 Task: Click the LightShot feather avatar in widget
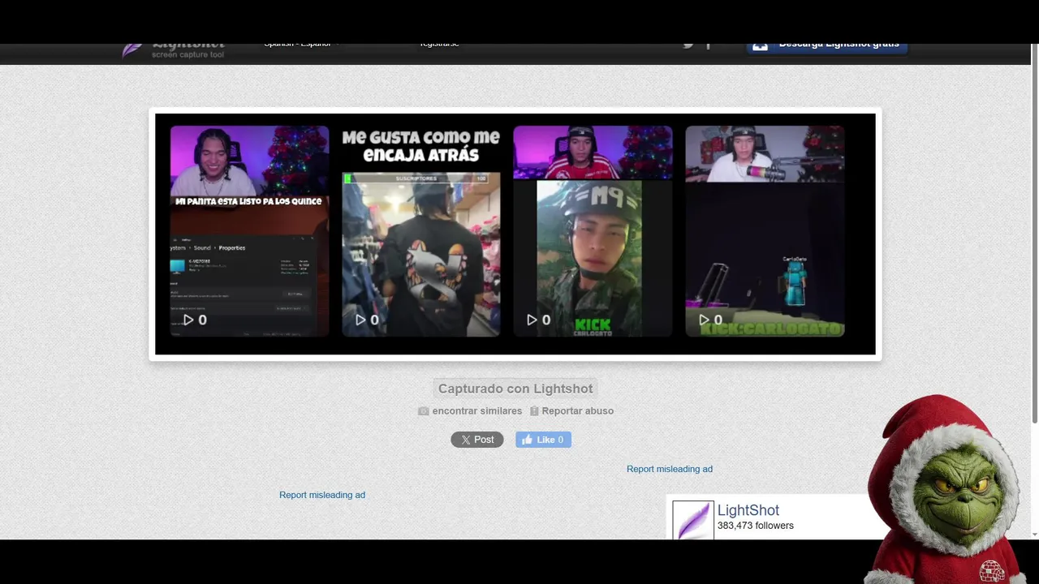[x=693, y=520]
